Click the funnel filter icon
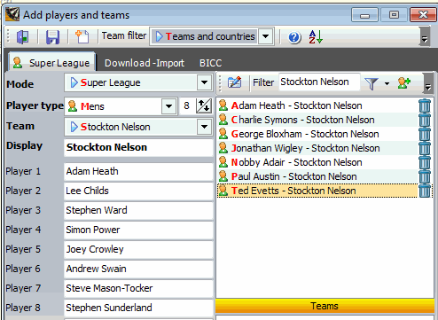The image size is (438, 320). [372, 83]
